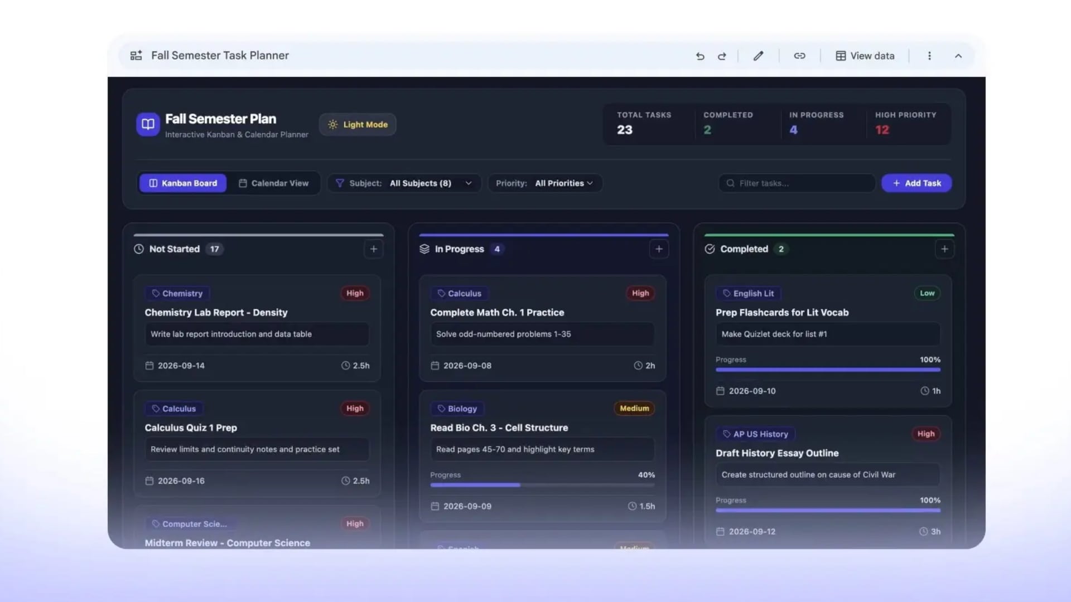Click the undo arrow icon

700,56
